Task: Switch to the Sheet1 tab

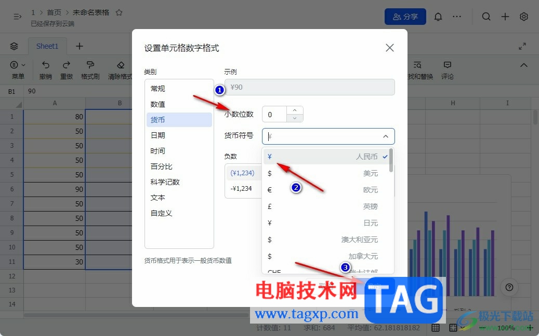Action: pyautogui.click(x=47, y=46)
